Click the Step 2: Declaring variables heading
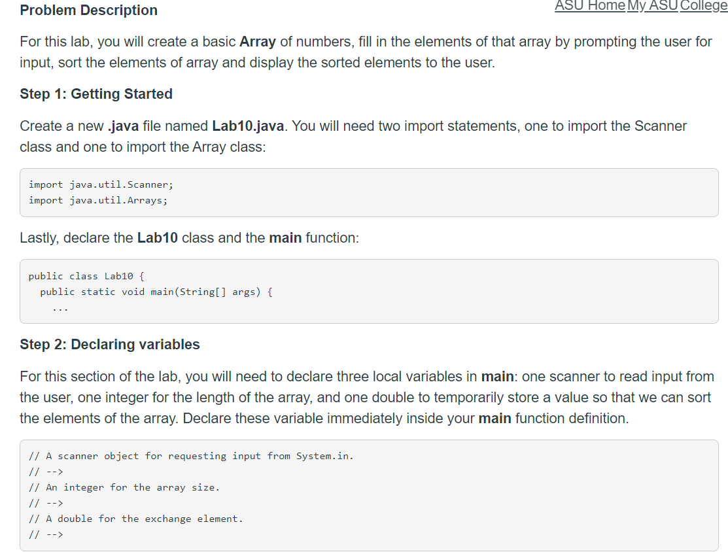Screen dimensions: 728x552 (x=109, y=344)
